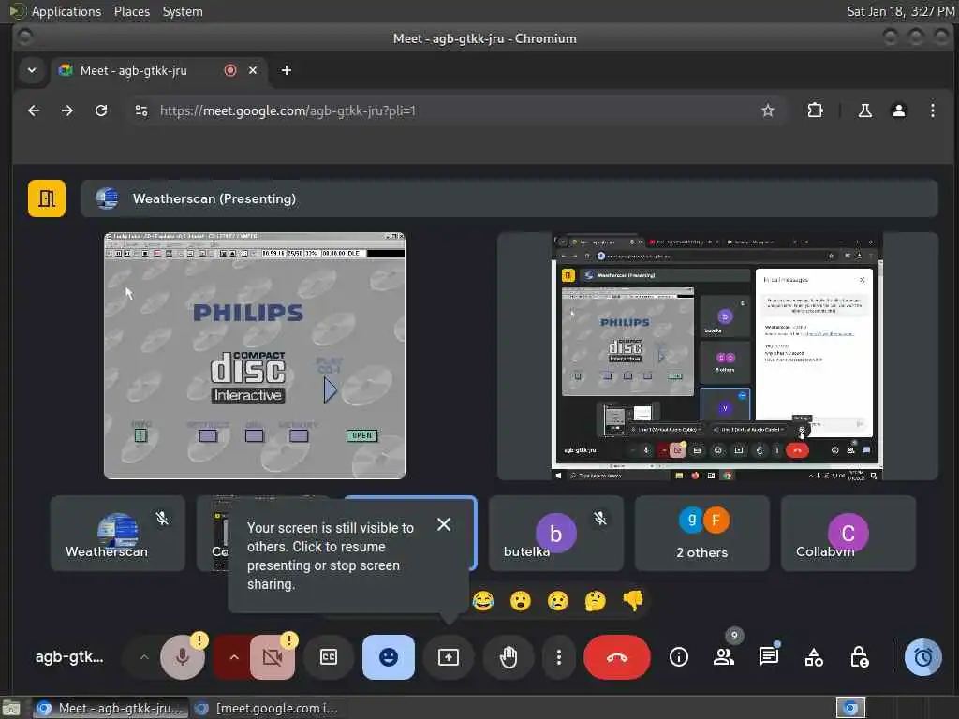Open the chat messages icon
This screenshot has width=959, height=719.
768,657
